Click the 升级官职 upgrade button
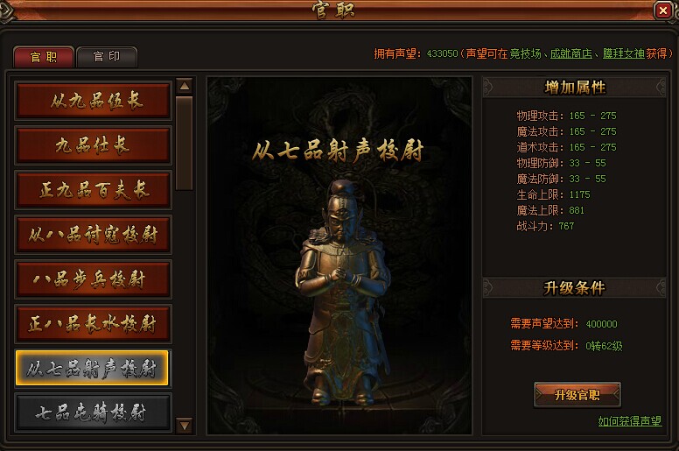679x451 pixels. click(x=577, y=395)
